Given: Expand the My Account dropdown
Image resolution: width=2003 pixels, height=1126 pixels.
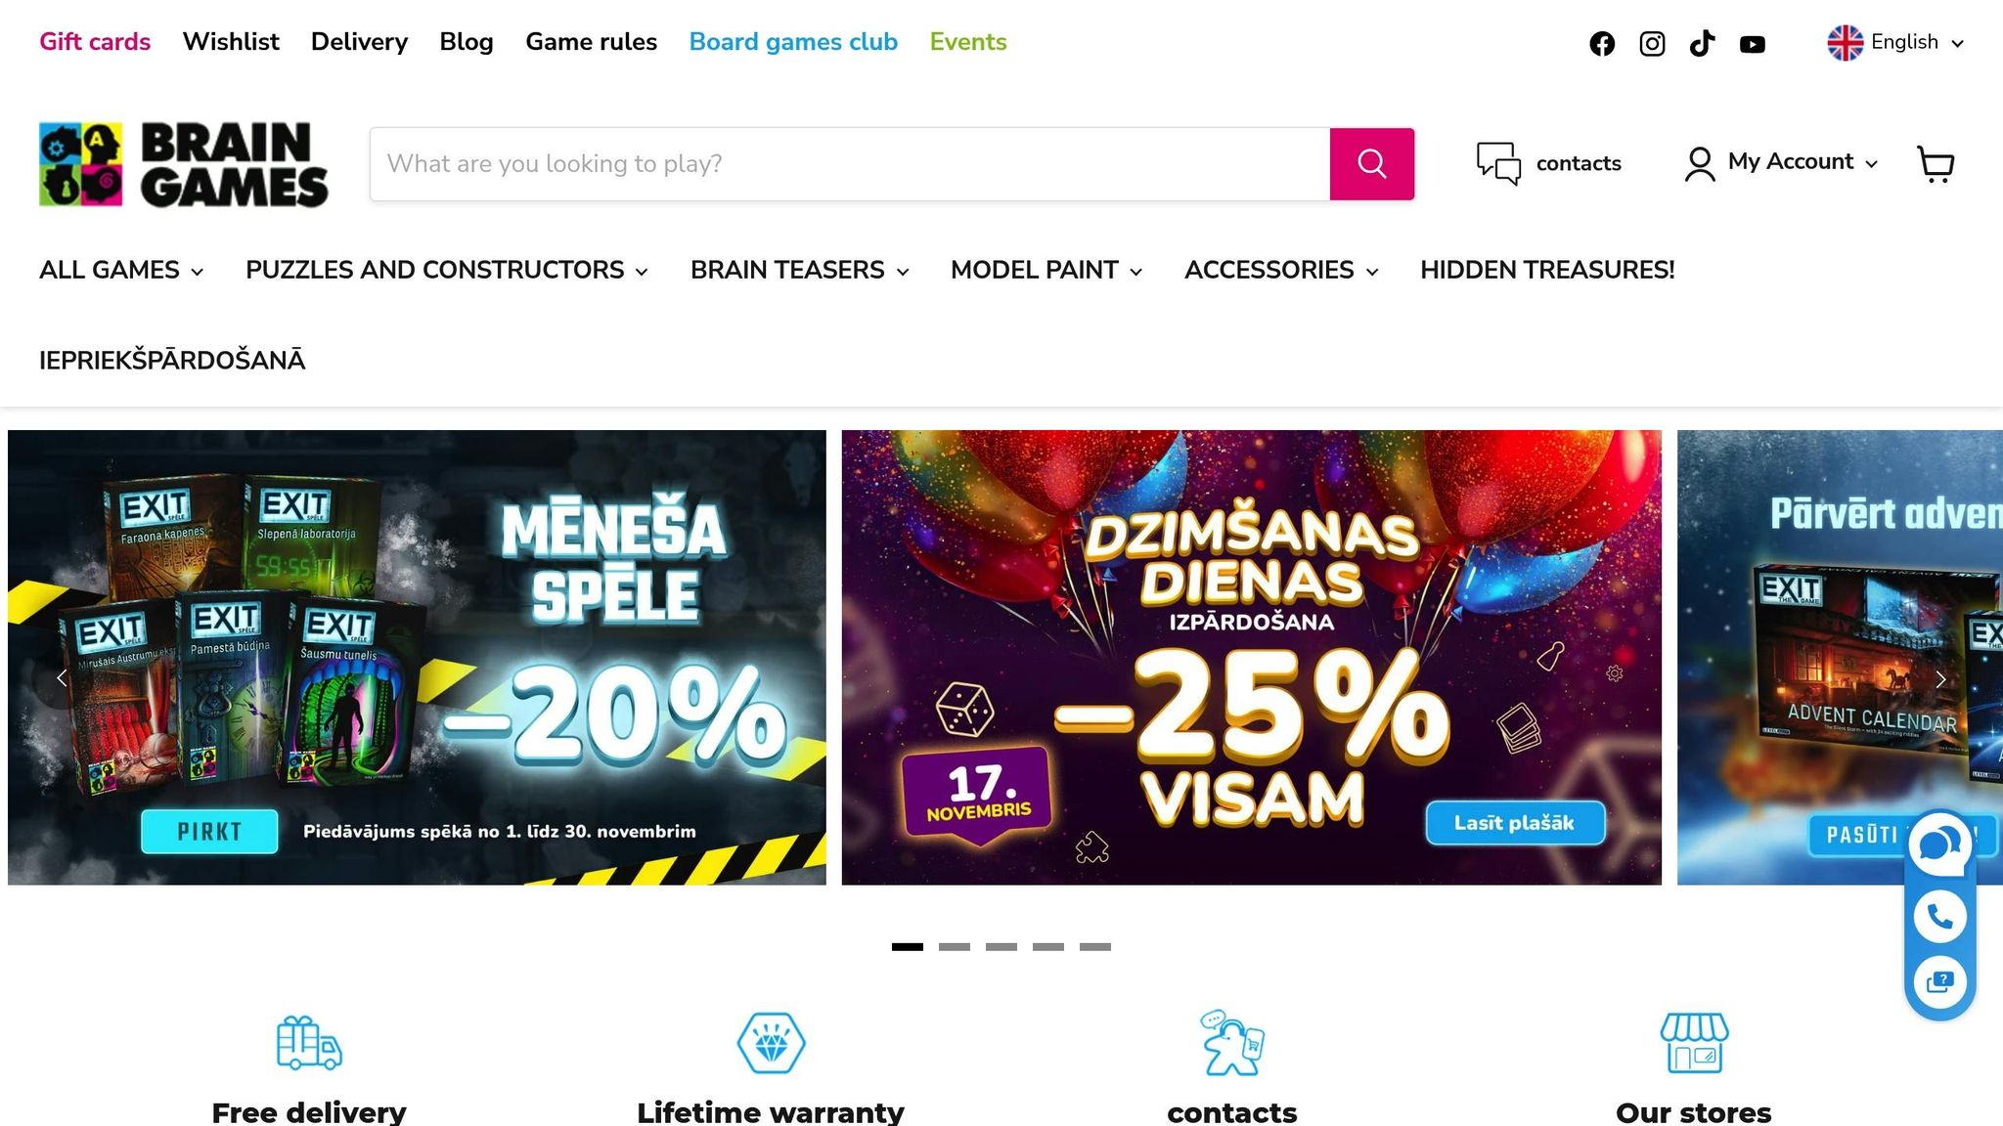Looking at the screenshot, I should tap(1781, 163).
